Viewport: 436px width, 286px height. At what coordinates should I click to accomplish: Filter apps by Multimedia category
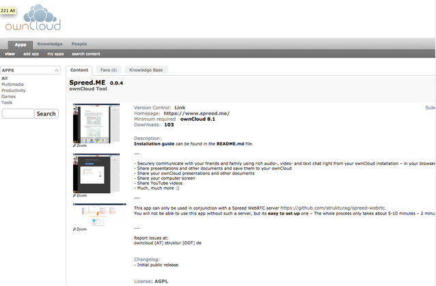12,85
